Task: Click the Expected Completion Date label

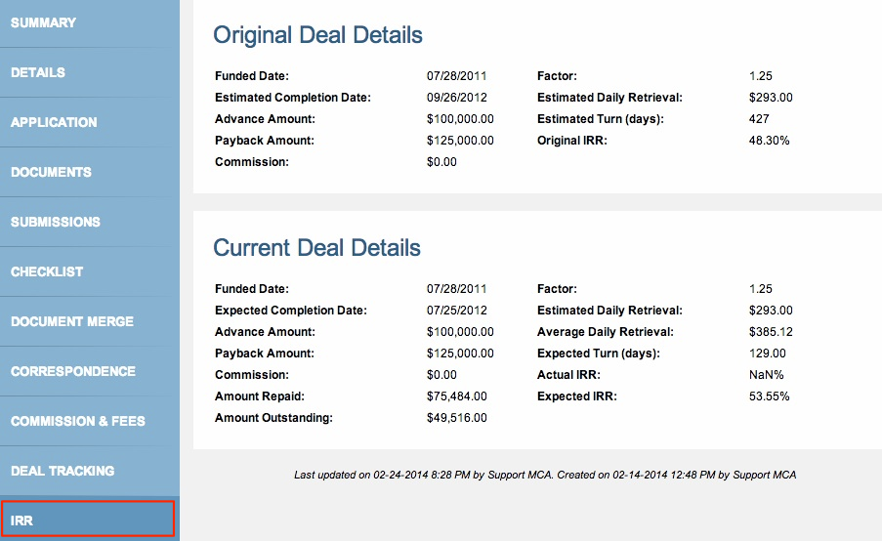Action: click(x=291, y=311)
